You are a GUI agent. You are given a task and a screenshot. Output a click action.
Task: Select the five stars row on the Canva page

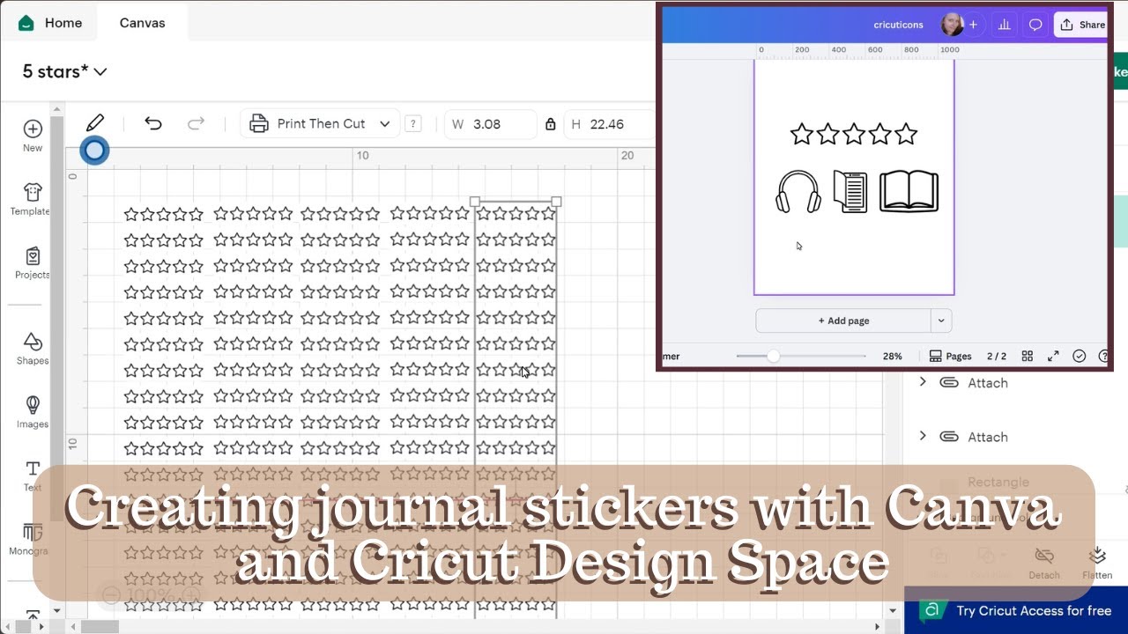click(x=854, y=134)
